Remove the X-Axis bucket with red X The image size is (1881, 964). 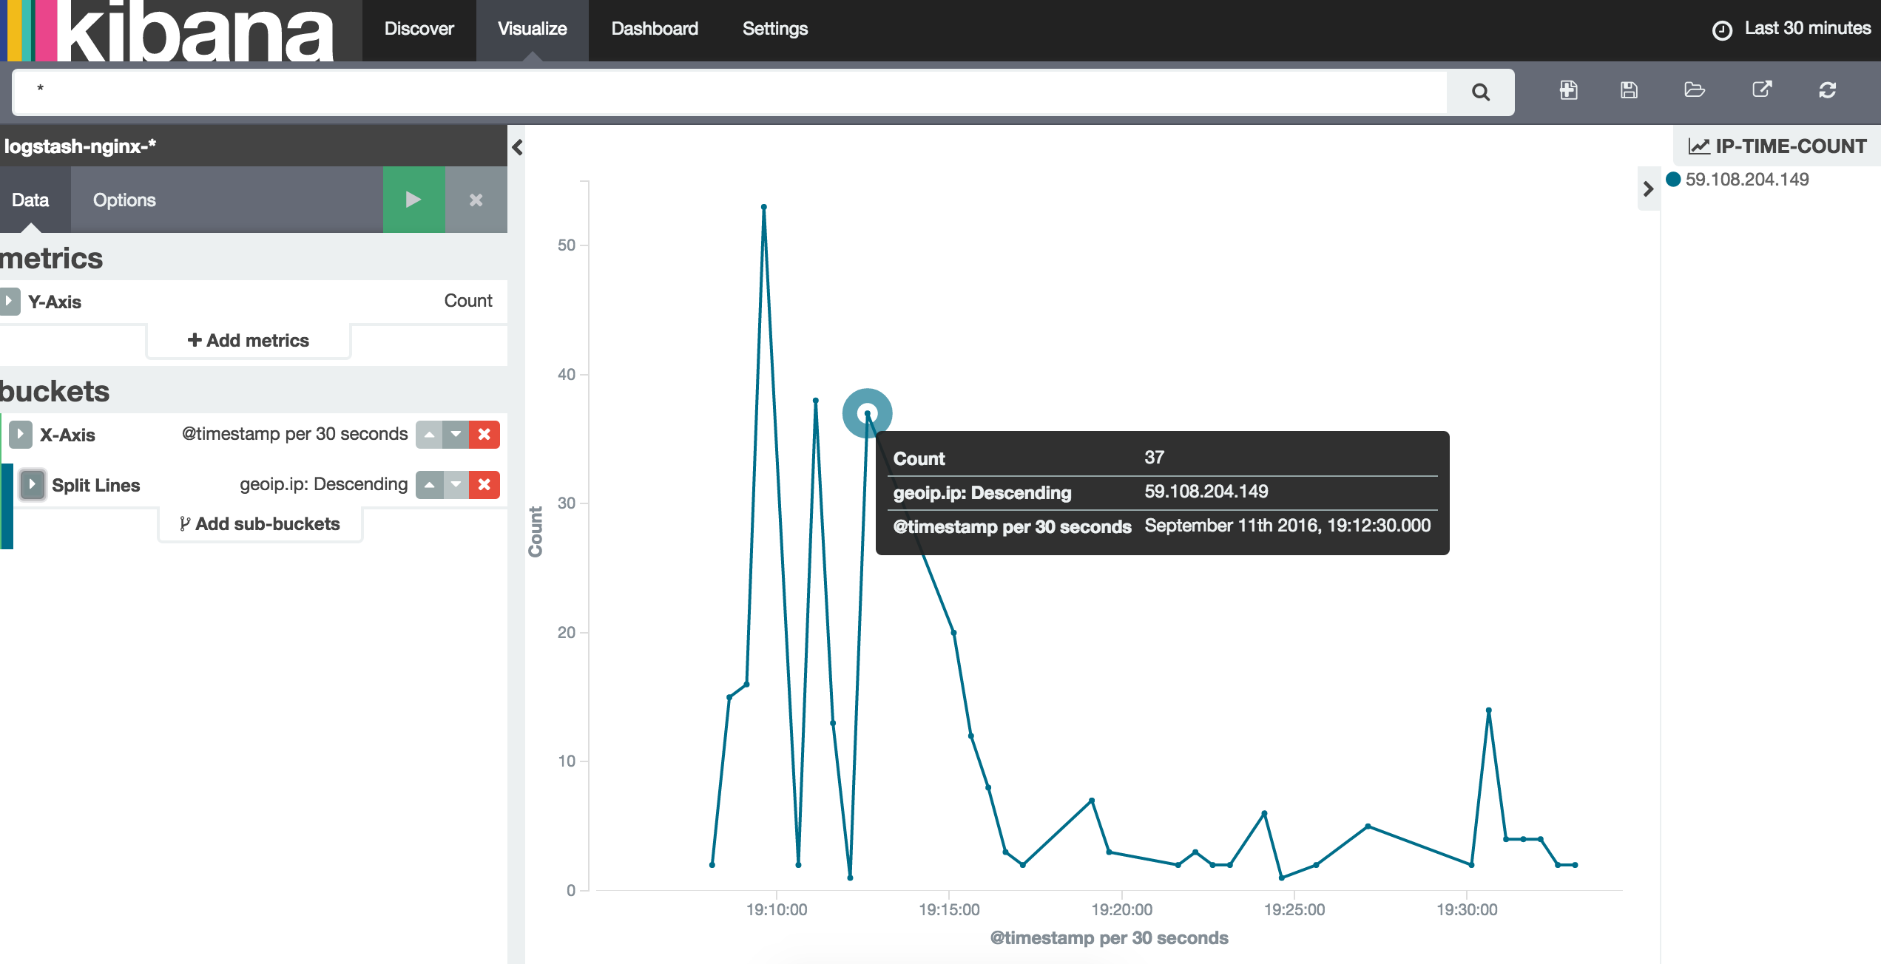coord(484,434)
